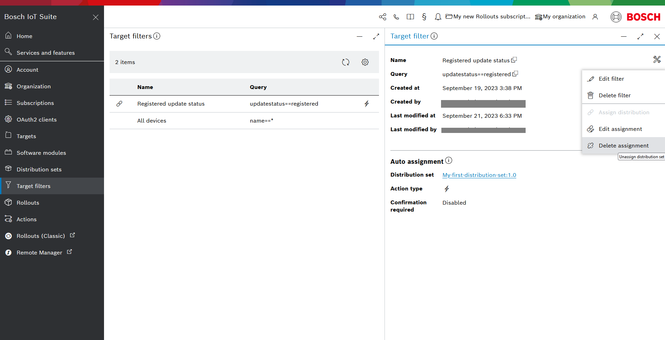Image resolution: width=665 pixels, height=340 pixels.
Task: Click the refresh icon in target filters list
Action: pyautogui.click(x=345, y=62)
